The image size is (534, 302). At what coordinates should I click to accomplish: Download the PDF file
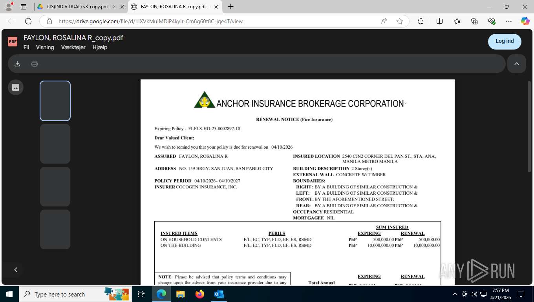17,64
